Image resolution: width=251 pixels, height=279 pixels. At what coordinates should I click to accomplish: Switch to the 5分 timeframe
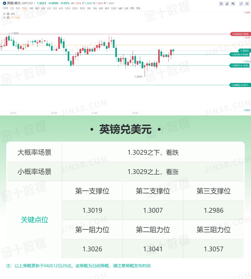click(18, 8)
